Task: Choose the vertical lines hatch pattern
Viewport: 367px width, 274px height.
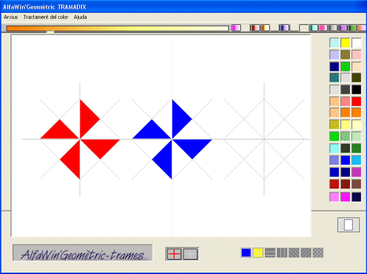Action: (282, 253)
